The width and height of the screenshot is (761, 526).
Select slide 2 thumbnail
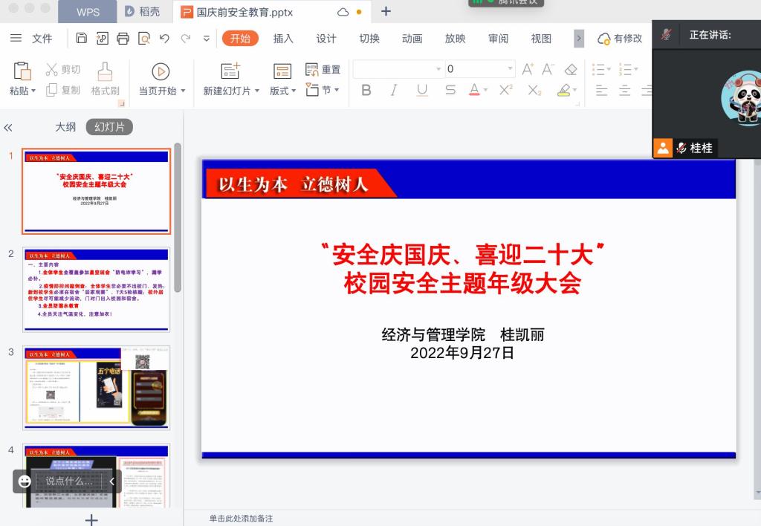pyautogui.click(x=96, y=289)
